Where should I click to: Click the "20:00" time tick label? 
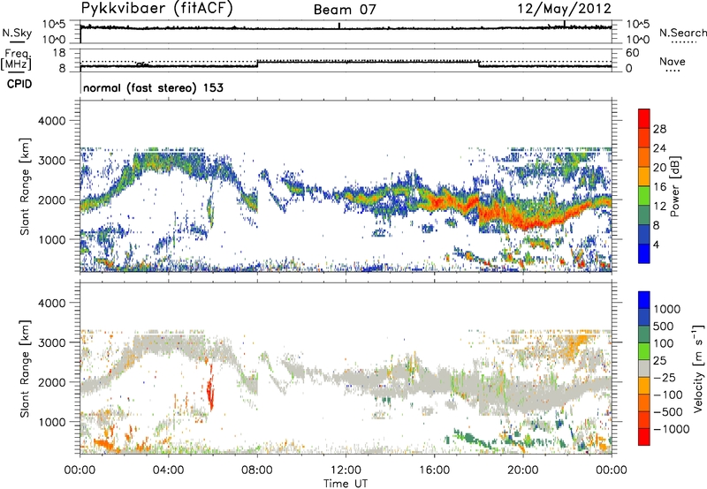point(523,470)
